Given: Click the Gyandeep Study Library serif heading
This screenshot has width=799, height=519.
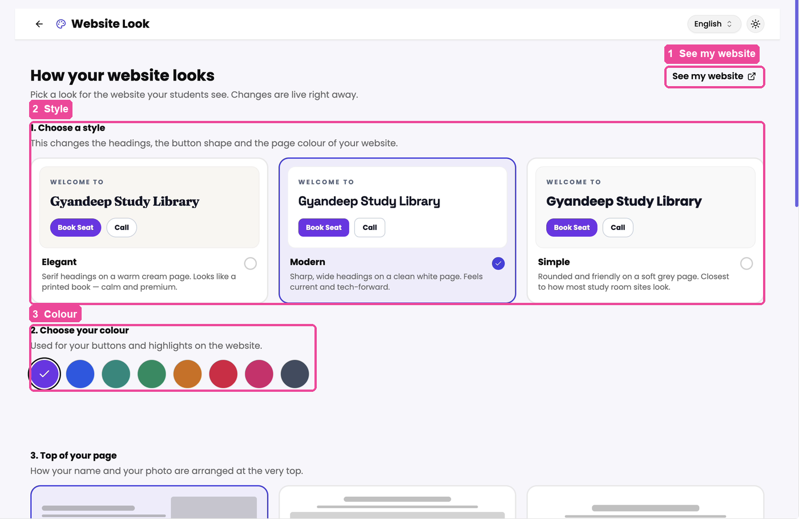Looking at the screenshot, I should 125,201.
